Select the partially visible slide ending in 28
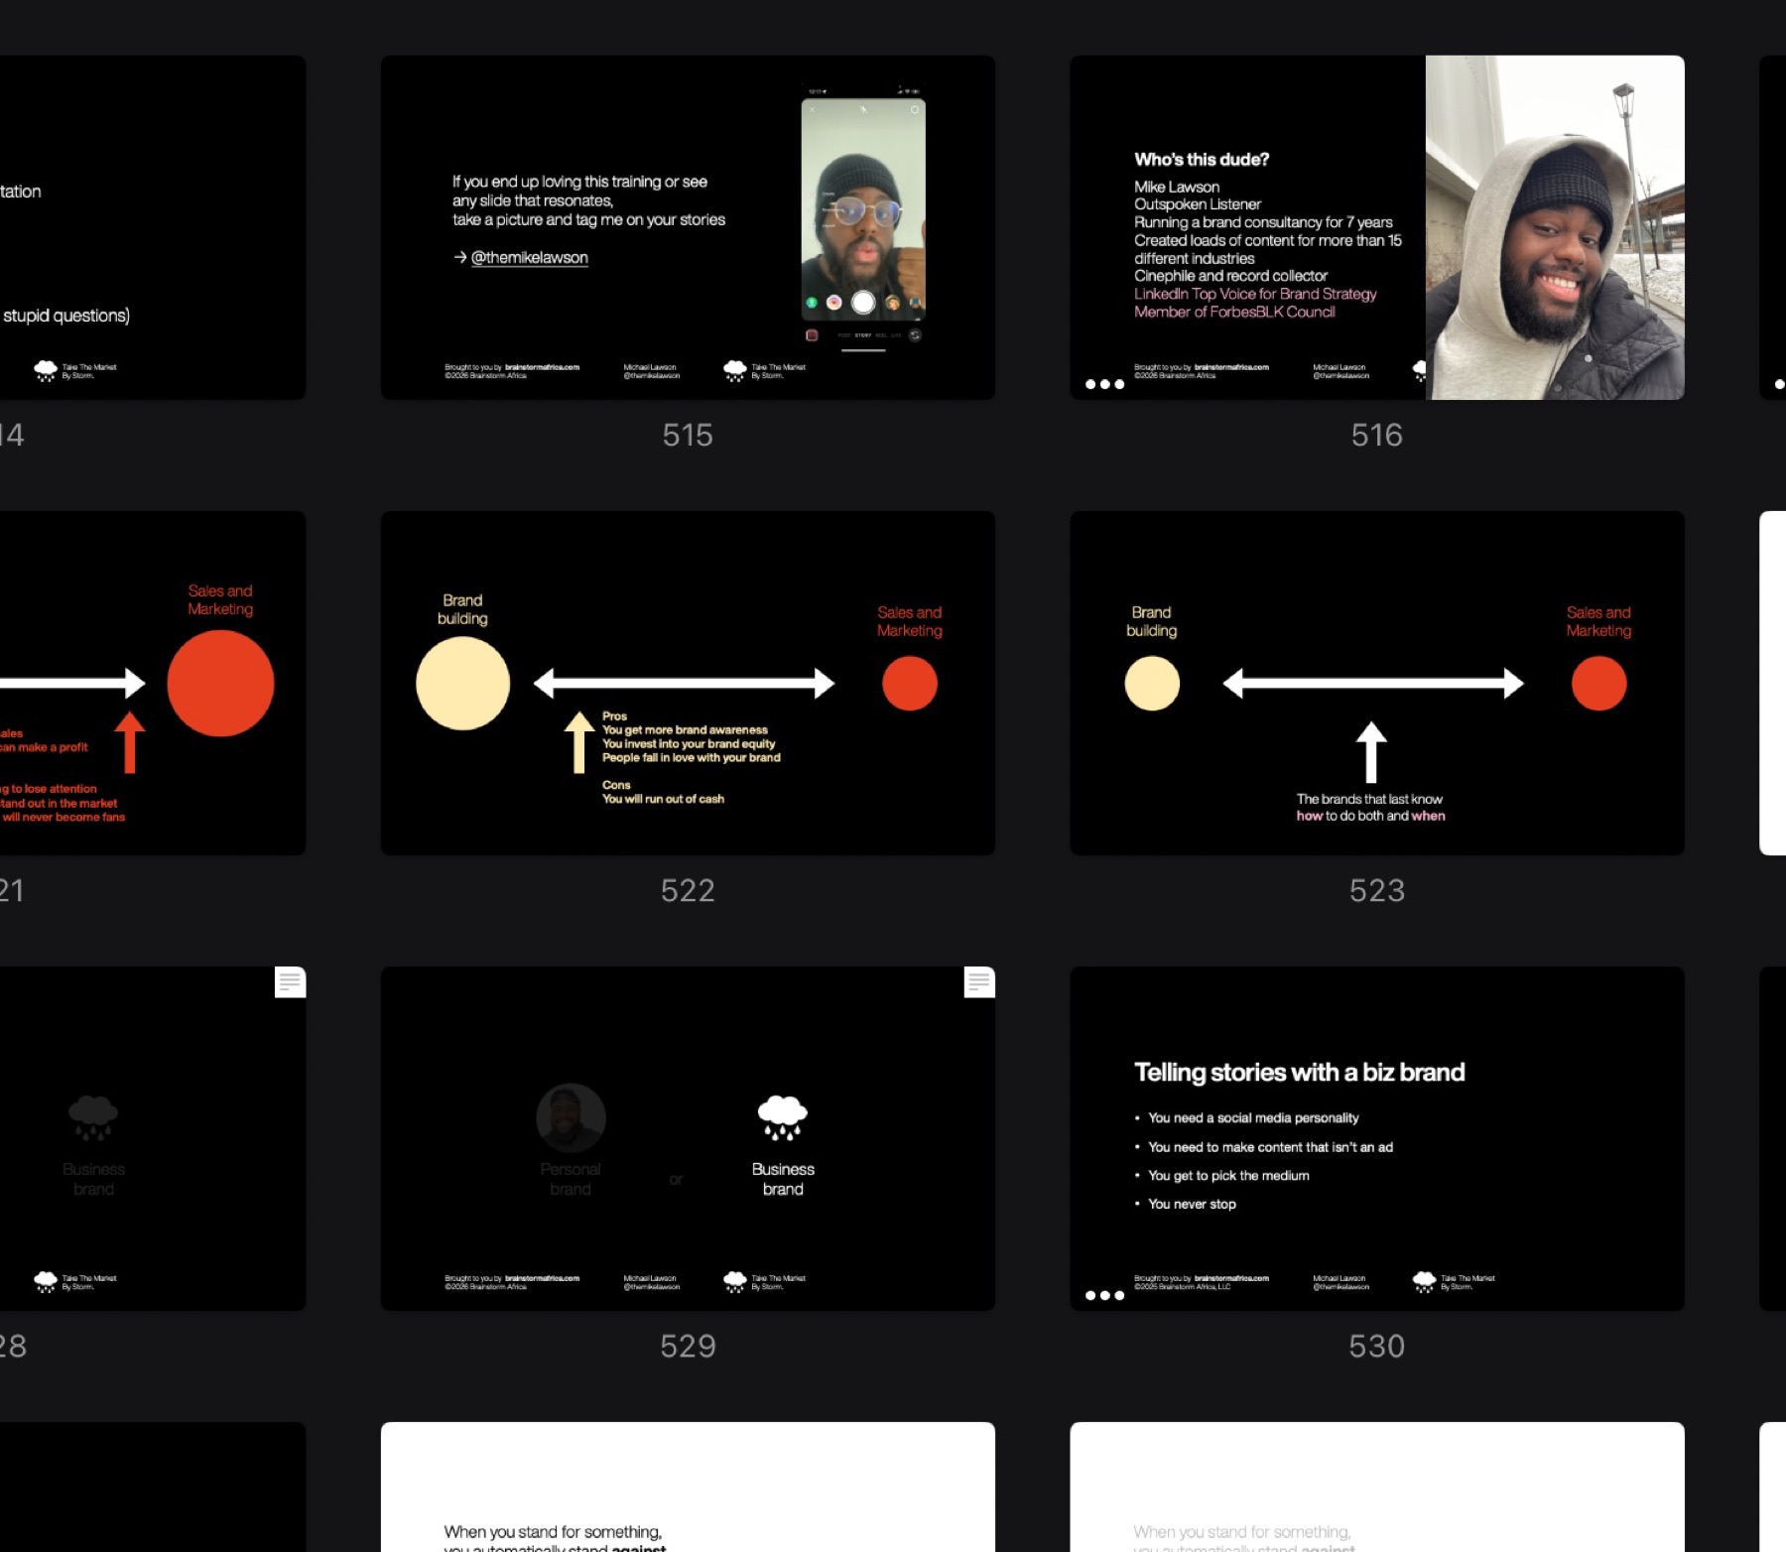The width and height of the screenshot is (1786, 1552). point(153,1138)
